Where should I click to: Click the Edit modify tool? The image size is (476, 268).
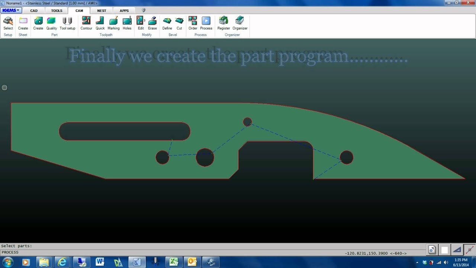[141, 23]
